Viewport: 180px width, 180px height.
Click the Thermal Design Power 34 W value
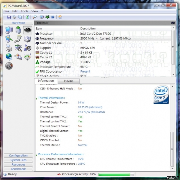[81, 103]
